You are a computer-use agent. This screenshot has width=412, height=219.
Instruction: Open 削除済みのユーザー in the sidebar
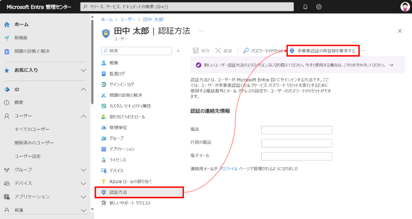(34, 143)
